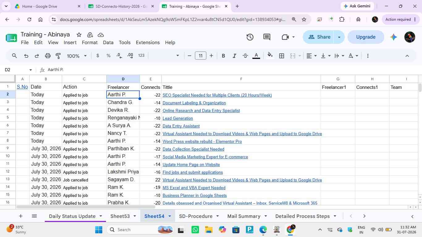Open the Sheet54 tab dropdown arrow
The width and height of the screenshot is (422, 237).
tap(169, 216)
